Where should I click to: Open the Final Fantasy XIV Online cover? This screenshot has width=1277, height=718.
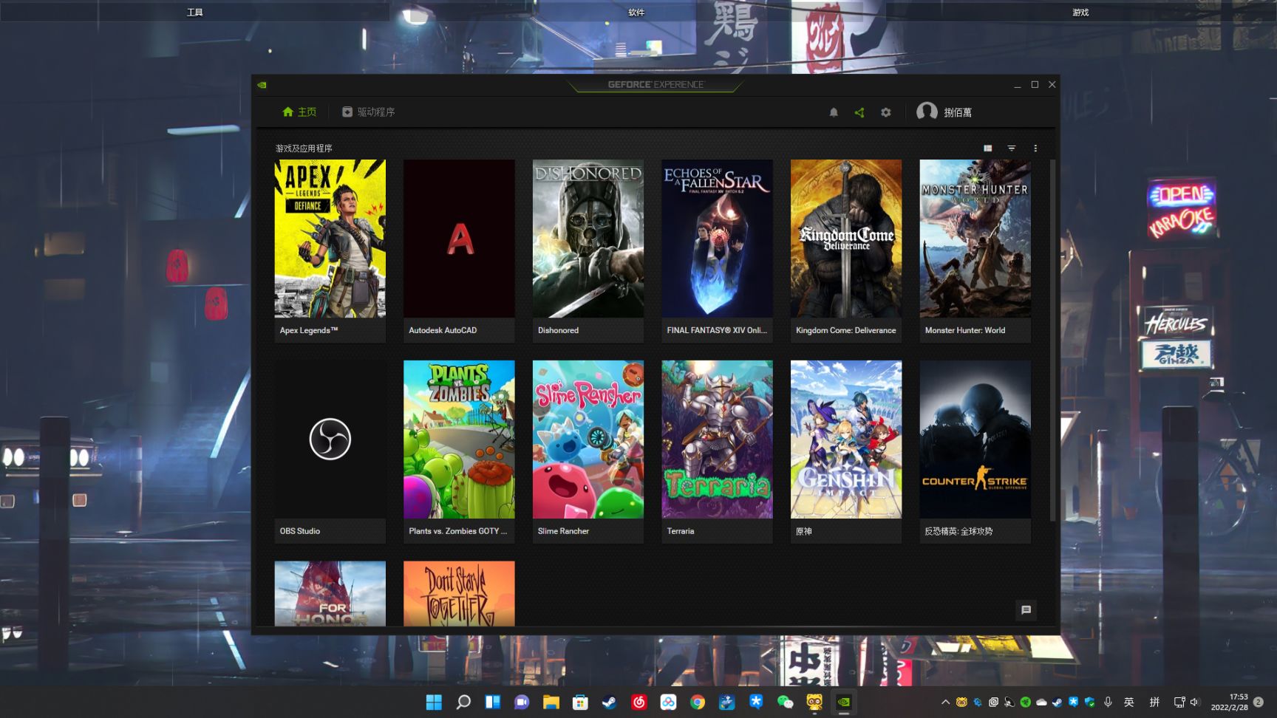pos(717,239)
